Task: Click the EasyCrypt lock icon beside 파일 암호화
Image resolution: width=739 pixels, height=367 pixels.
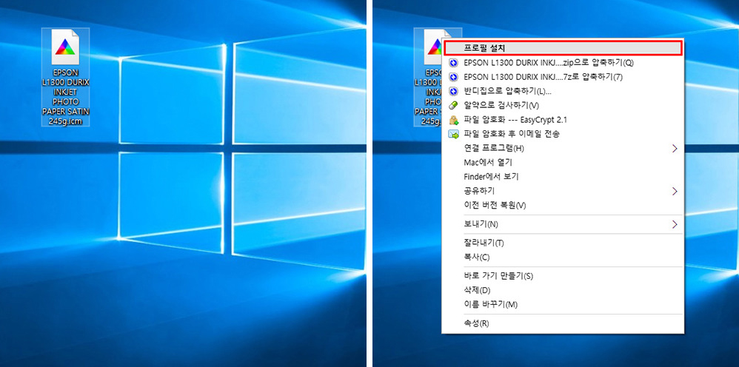Action: click(x=453, y=120)
